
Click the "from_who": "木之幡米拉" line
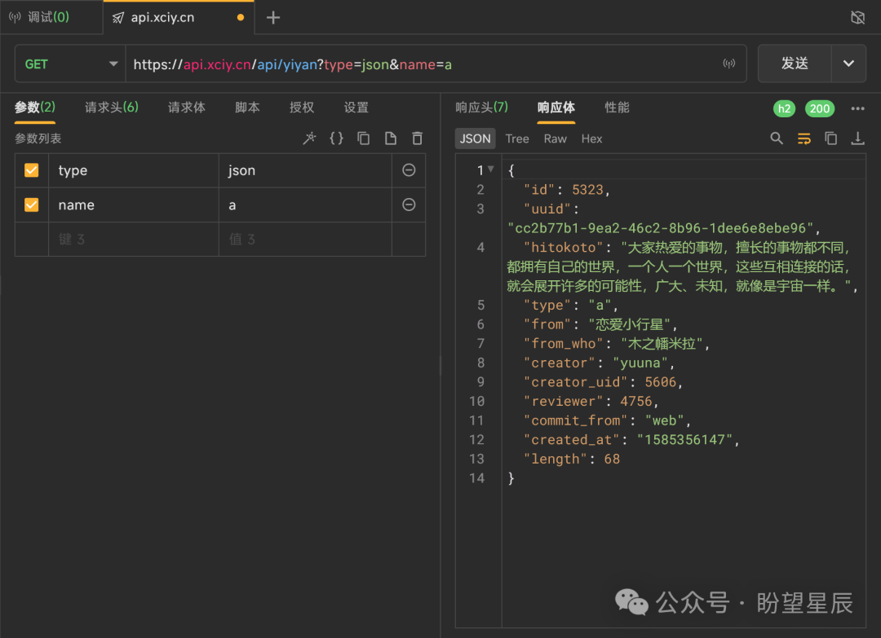click(x=617, y=343)
